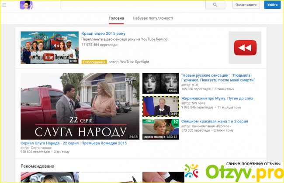Open the Жириновский про Муму thumbnail
284x183 pixels.
[x=161, y=106]
